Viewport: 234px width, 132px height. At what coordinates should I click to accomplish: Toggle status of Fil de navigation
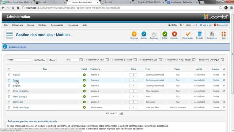84,91
